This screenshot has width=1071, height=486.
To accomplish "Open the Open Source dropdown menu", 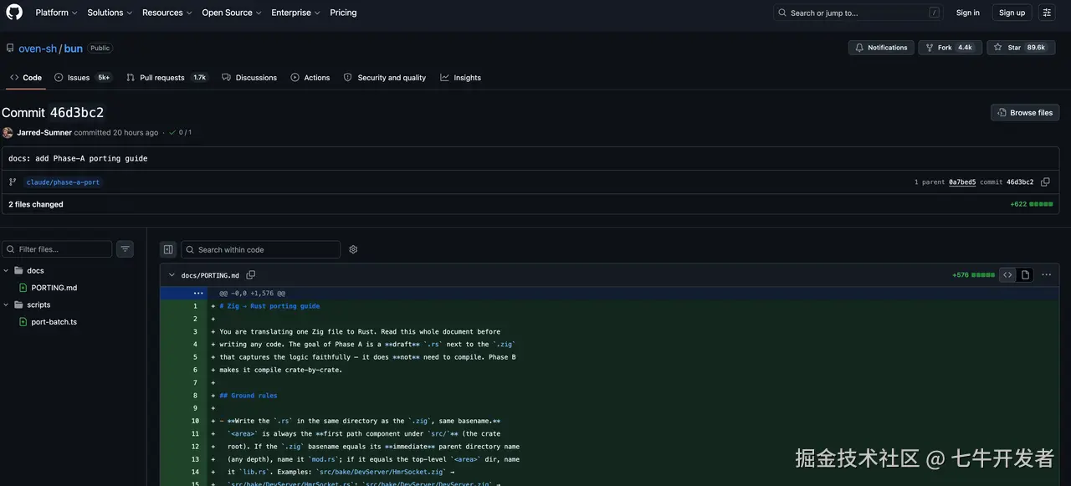I will pos(232,13).
